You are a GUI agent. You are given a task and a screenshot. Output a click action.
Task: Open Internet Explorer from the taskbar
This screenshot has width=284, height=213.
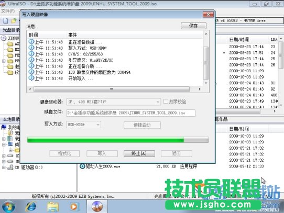tap(30, 206)
